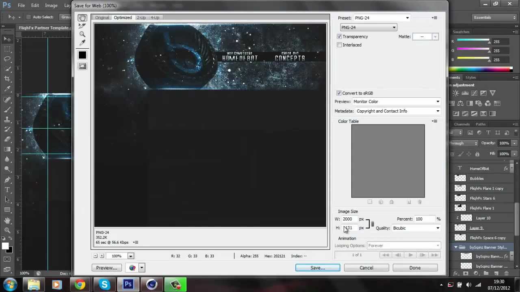Click the constrain proportions chain-link icon

click(x=372, y=224)
